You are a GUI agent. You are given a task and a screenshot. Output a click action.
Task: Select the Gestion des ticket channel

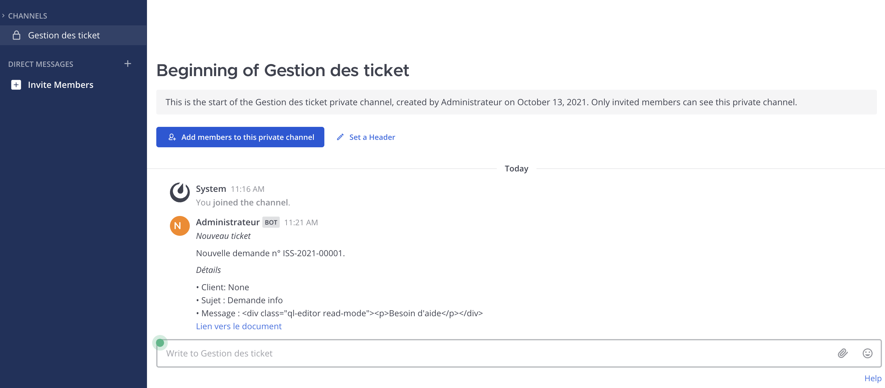[x=64, y=35]
